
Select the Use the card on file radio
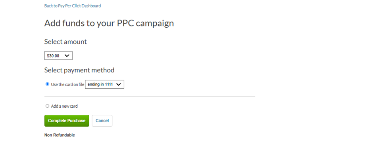[47, 84]
